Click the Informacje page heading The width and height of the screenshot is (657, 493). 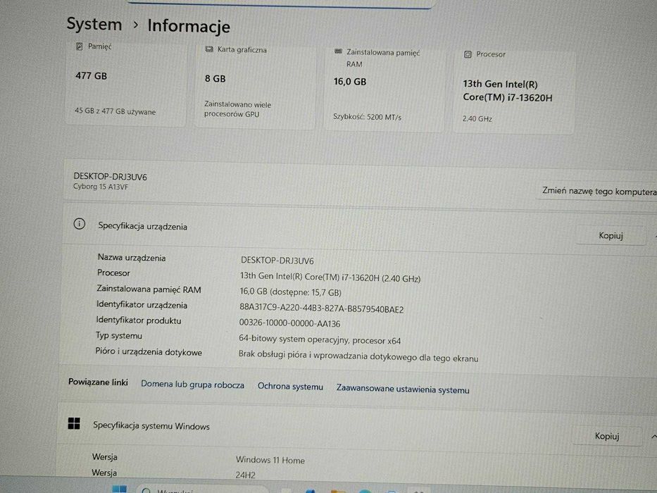point(189,26)
